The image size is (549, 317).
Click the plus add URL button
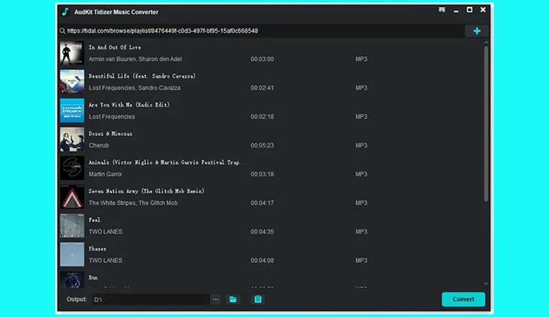click(477, 31)
